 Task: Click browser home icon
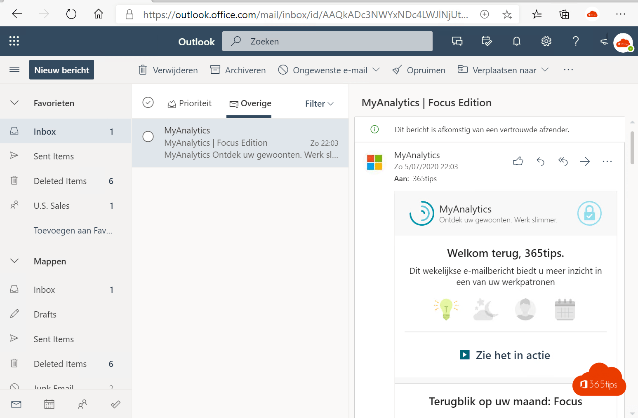click(x=99, y=14)
